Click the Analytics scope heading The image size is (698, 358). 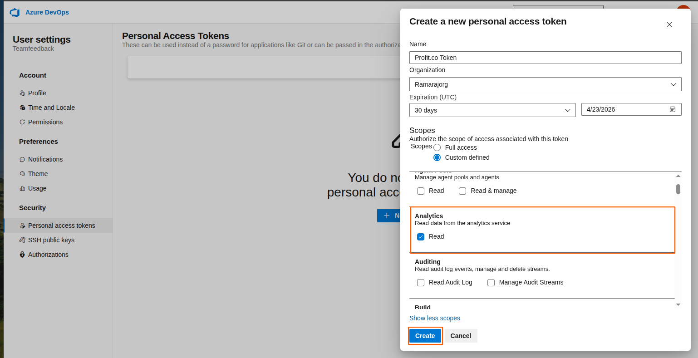tap(429, 216)
